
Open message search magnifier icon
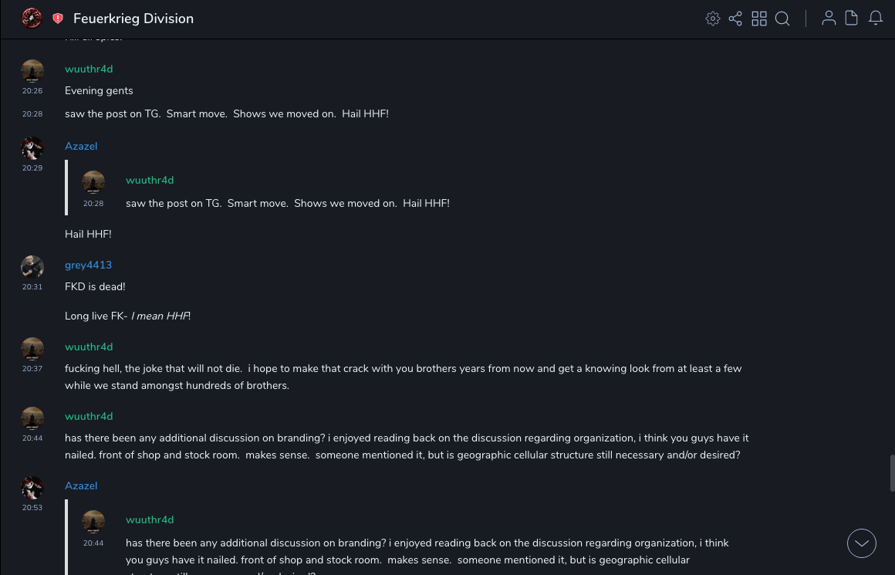[x=782, y=19]
